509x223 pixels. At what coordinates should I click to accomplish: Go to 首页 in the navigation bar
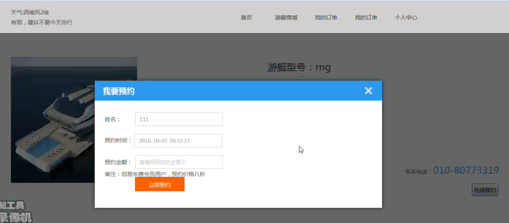coord(246,18)
